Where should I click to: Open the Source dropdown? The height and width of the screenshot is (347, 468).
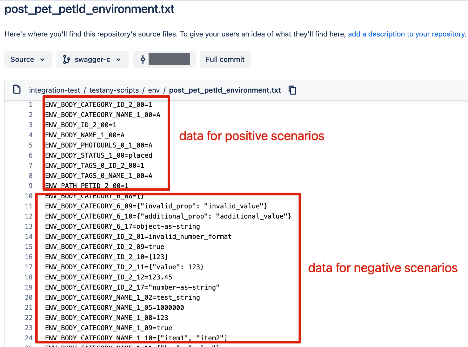pyautogui.click(x=28, y=59)
